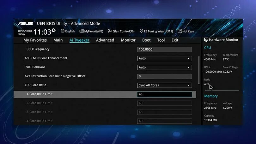Click the BCLK Frequency value field

(x=165, y=49)
